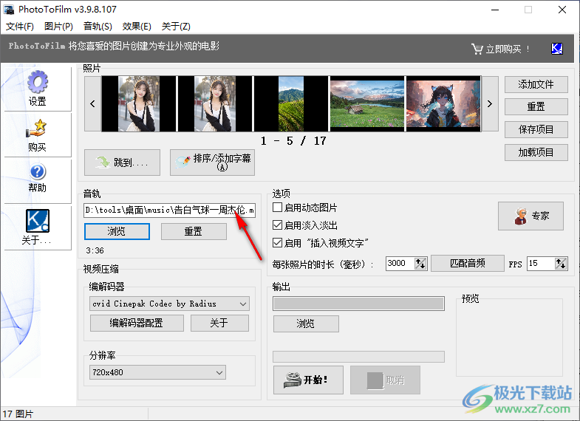Click the "1 - 5 / 17" photo counter text

click(x=293, y=141)
